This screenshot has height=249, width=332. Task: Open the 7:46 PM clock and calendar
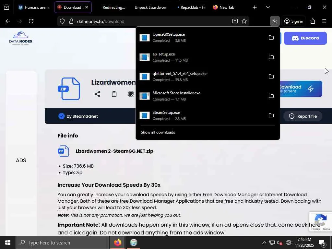pos(304,243)
